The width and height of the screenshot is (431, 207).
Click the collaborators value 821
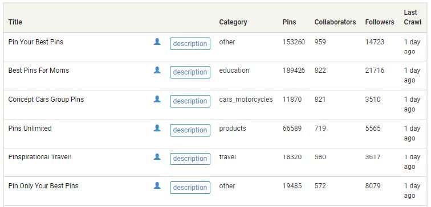[320, 100]
